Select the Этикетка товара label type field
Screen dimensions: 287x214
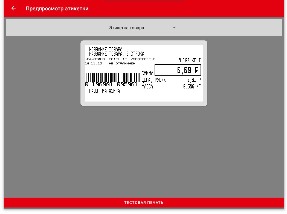click(x=127, y=28)
